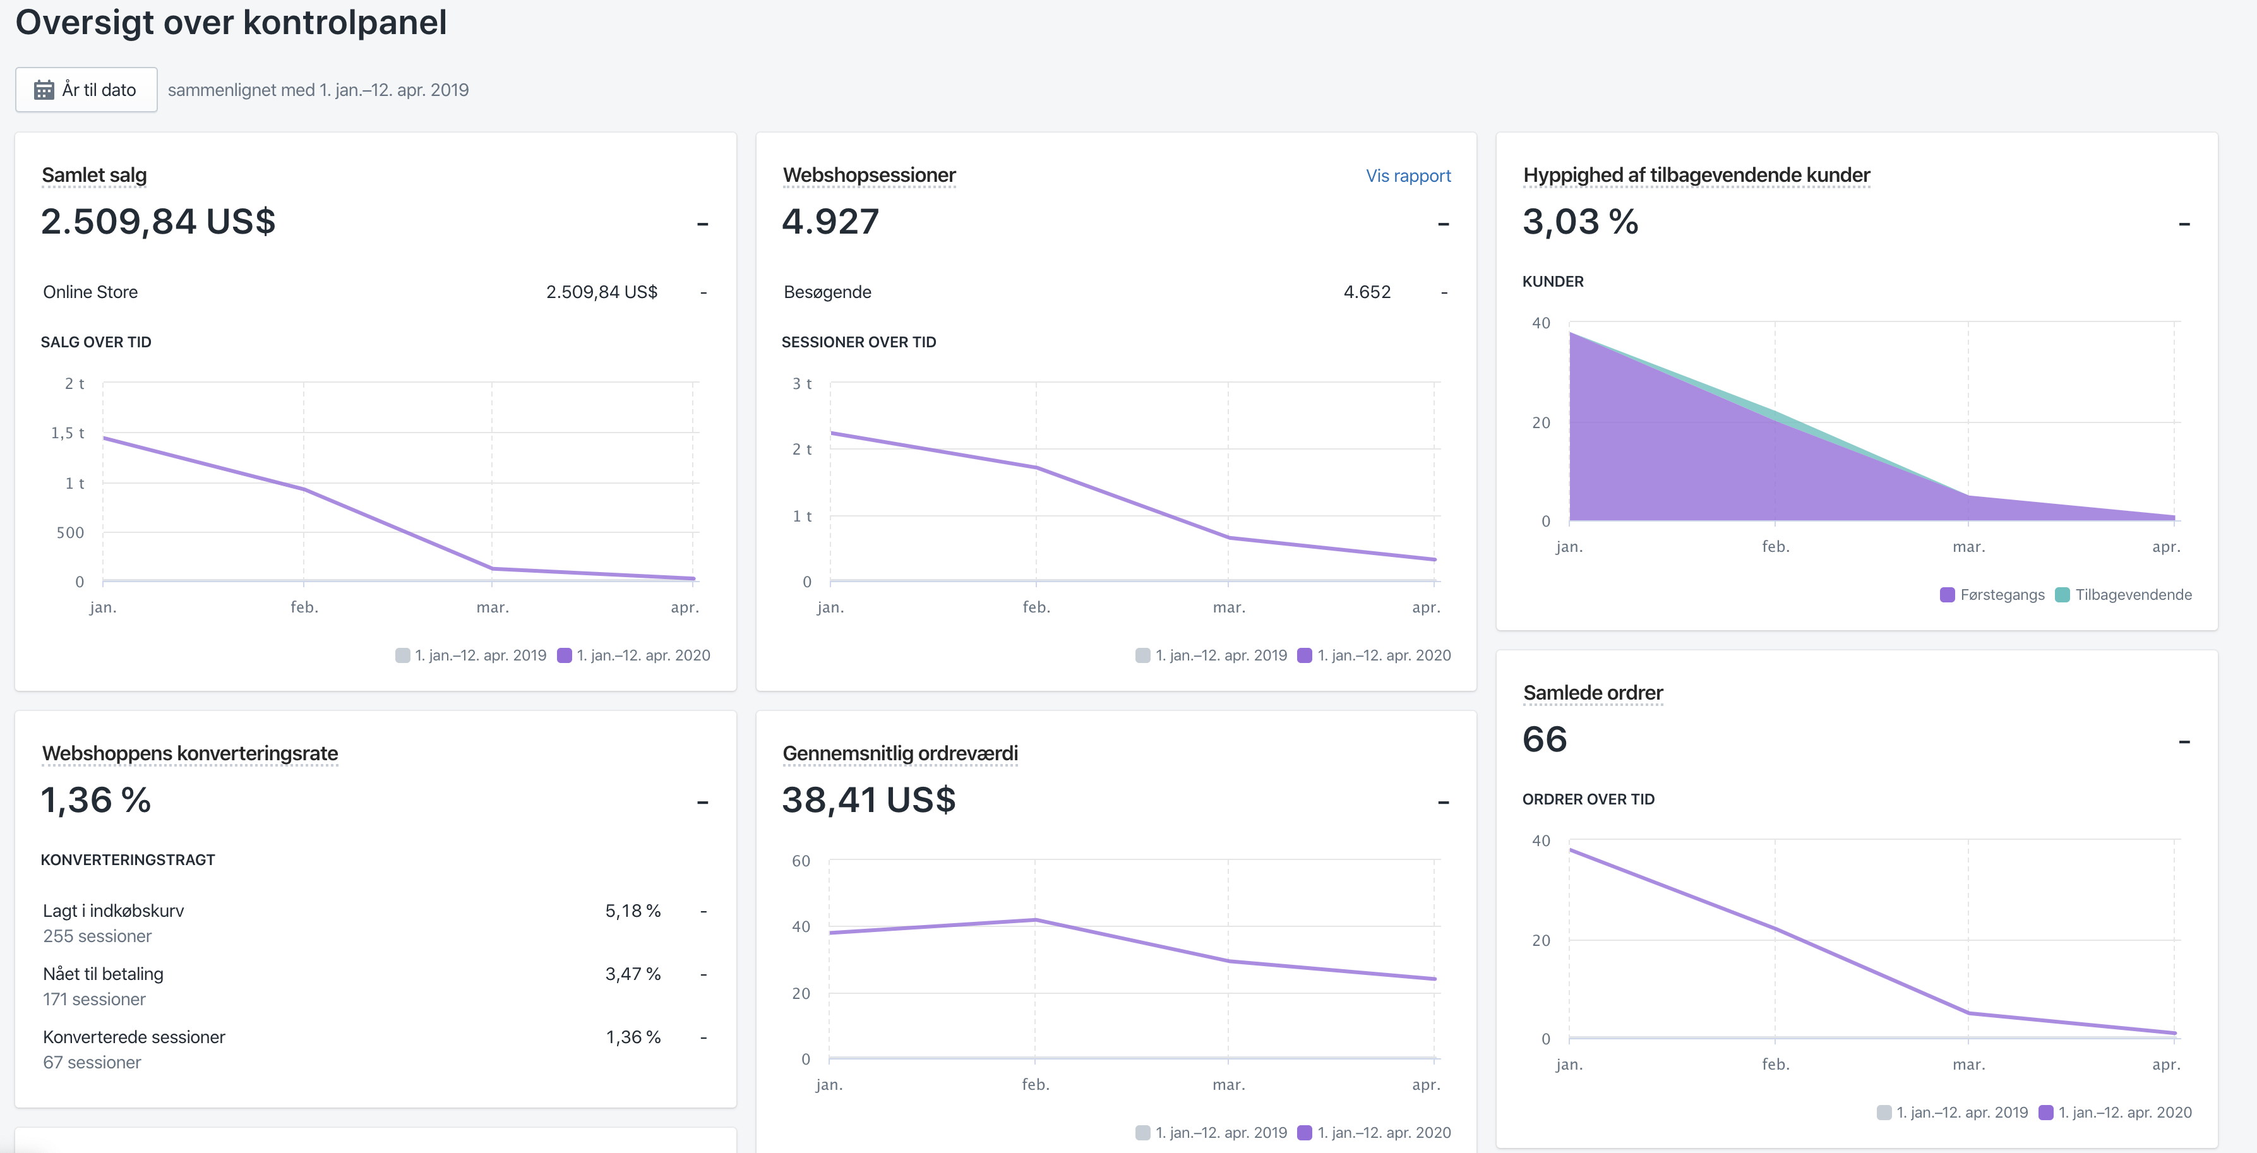Click the Samlet salg card title
The height and width of the screenshot is (1153, 2257).
(x=93, y=176)
